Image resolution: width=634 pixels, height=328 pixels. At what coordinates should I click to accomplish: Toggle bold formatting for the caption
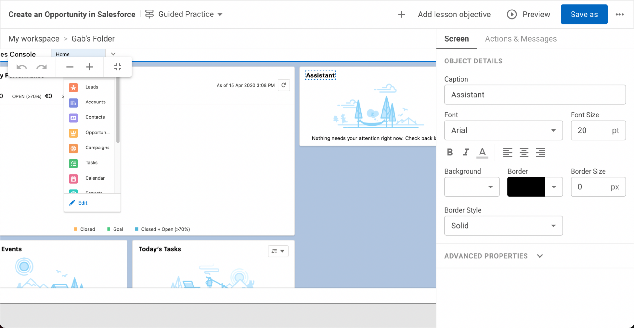tap(449, 152)
